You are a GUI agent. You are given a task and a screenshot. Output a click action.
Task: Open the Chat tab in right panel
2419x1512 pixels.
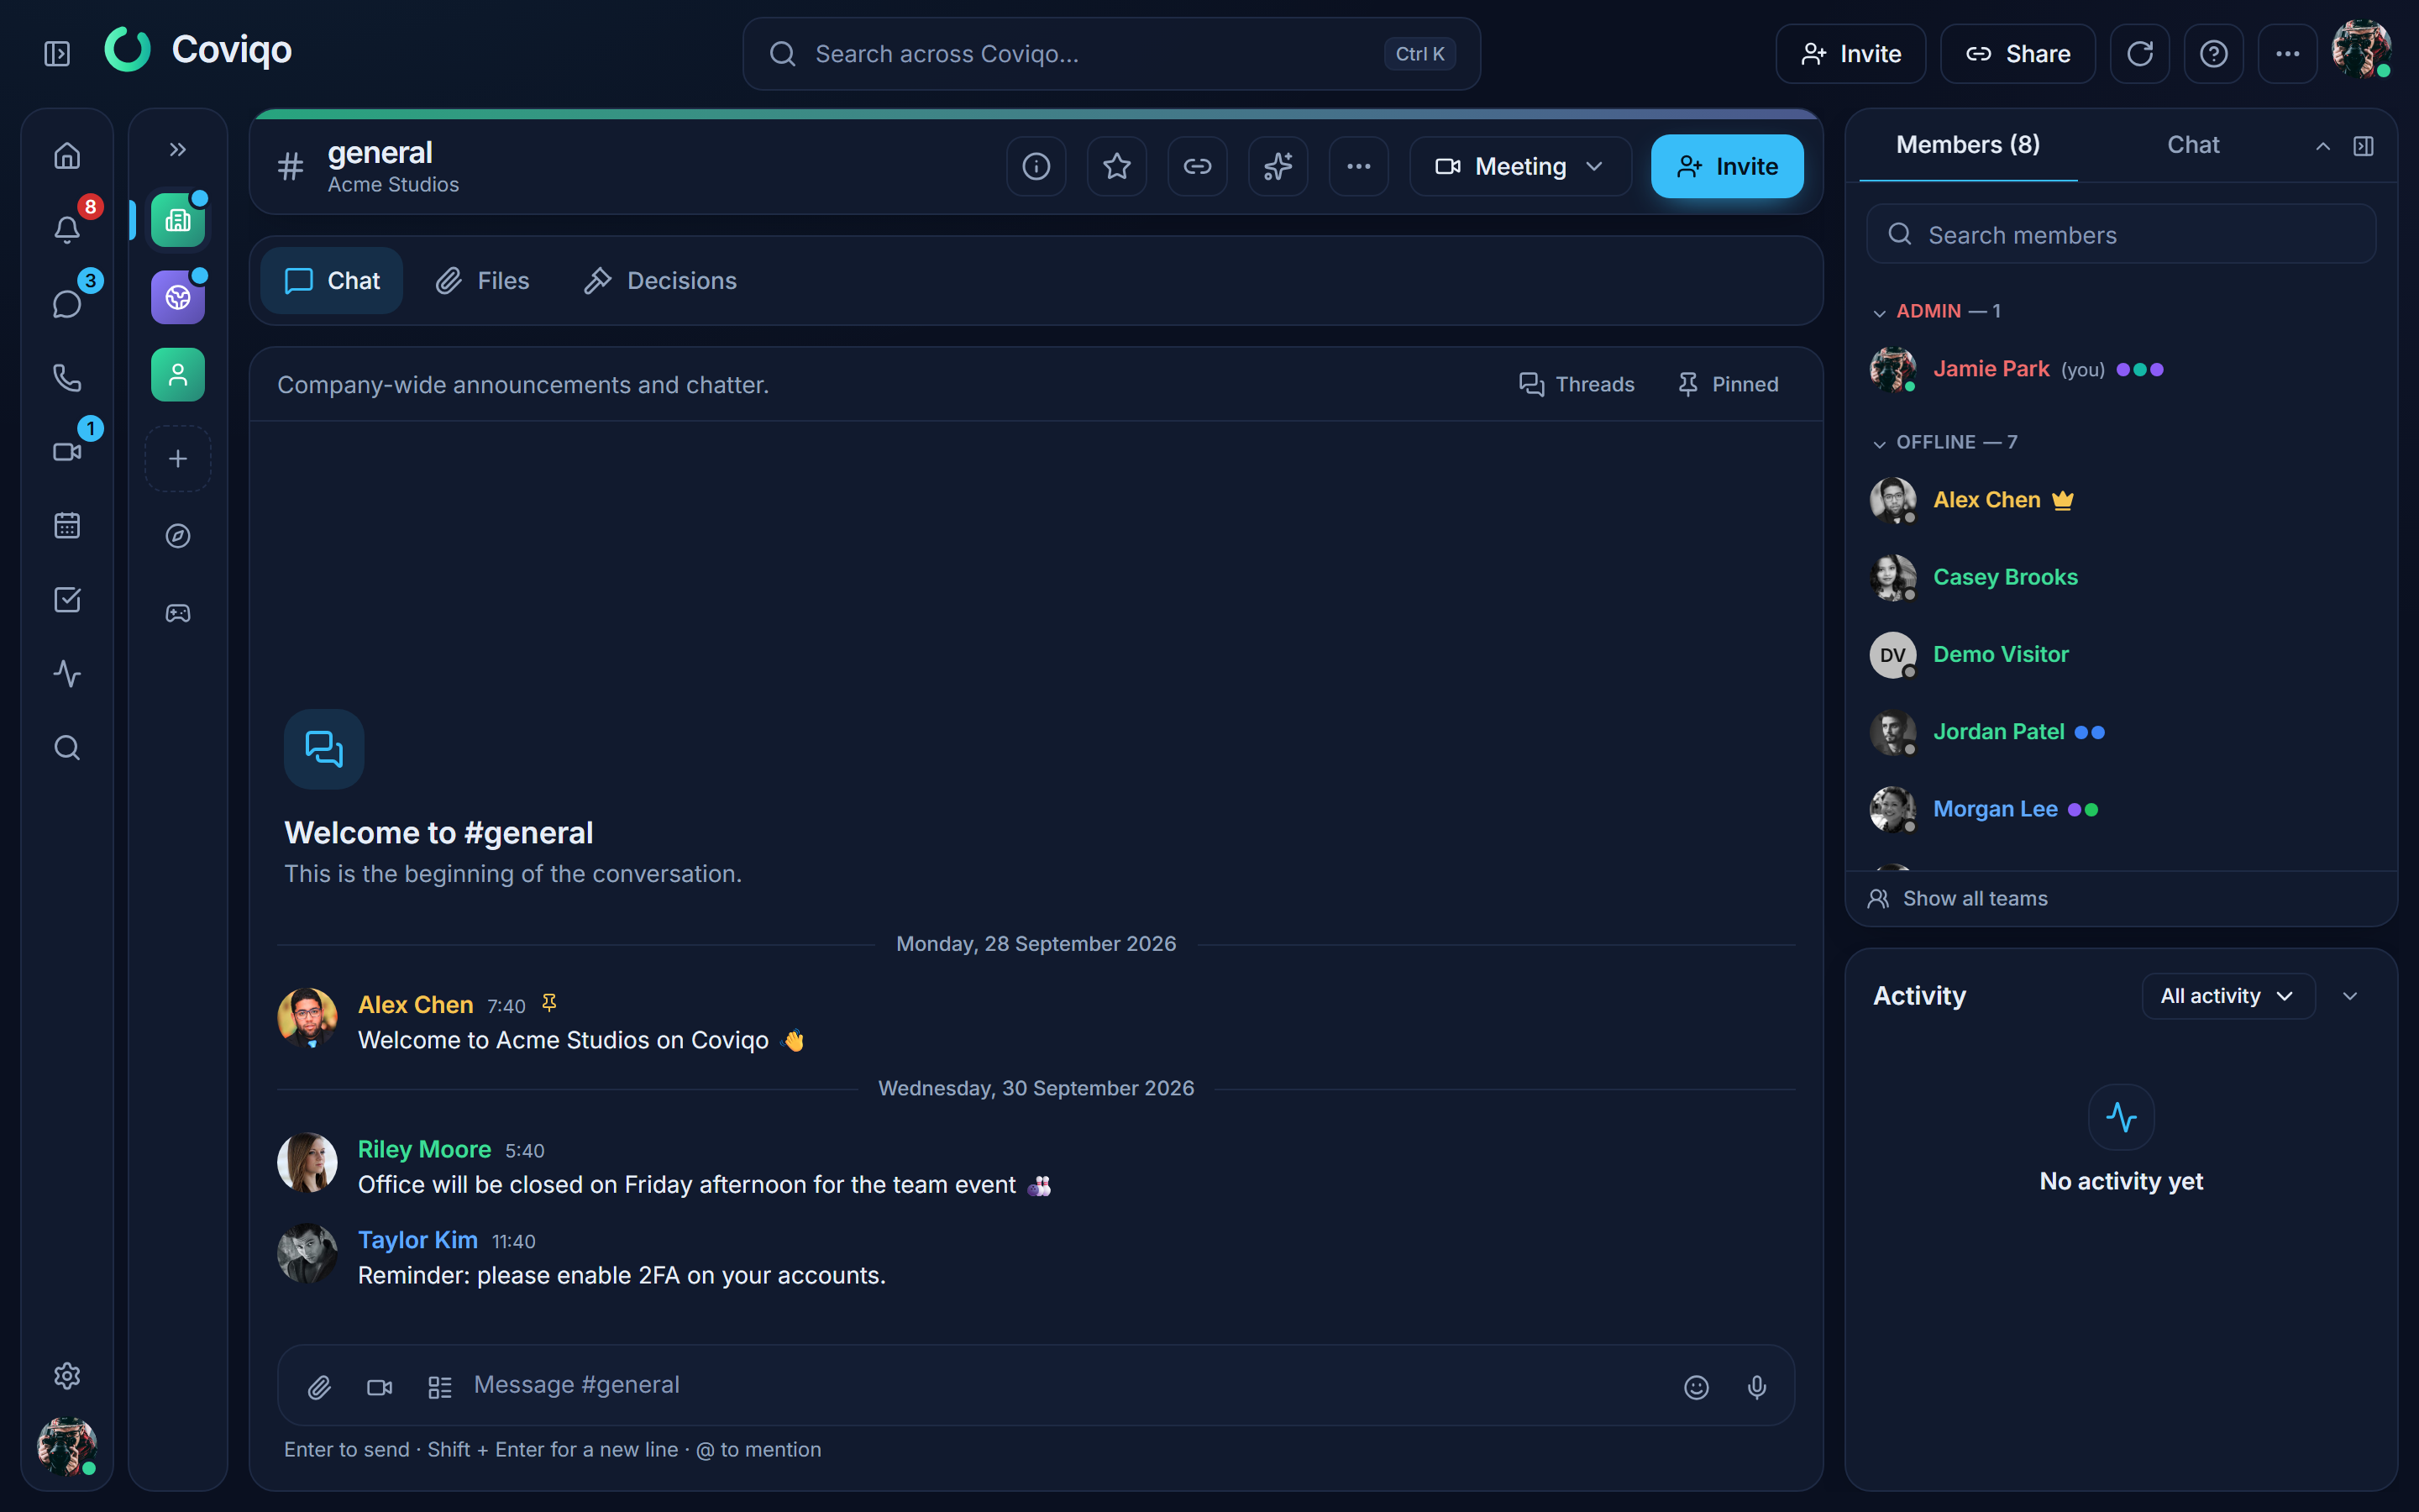tap(2193, 145)
